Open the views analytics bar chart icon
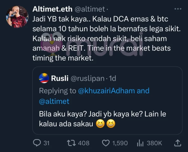The image size is (188, 152). [140, 143]
